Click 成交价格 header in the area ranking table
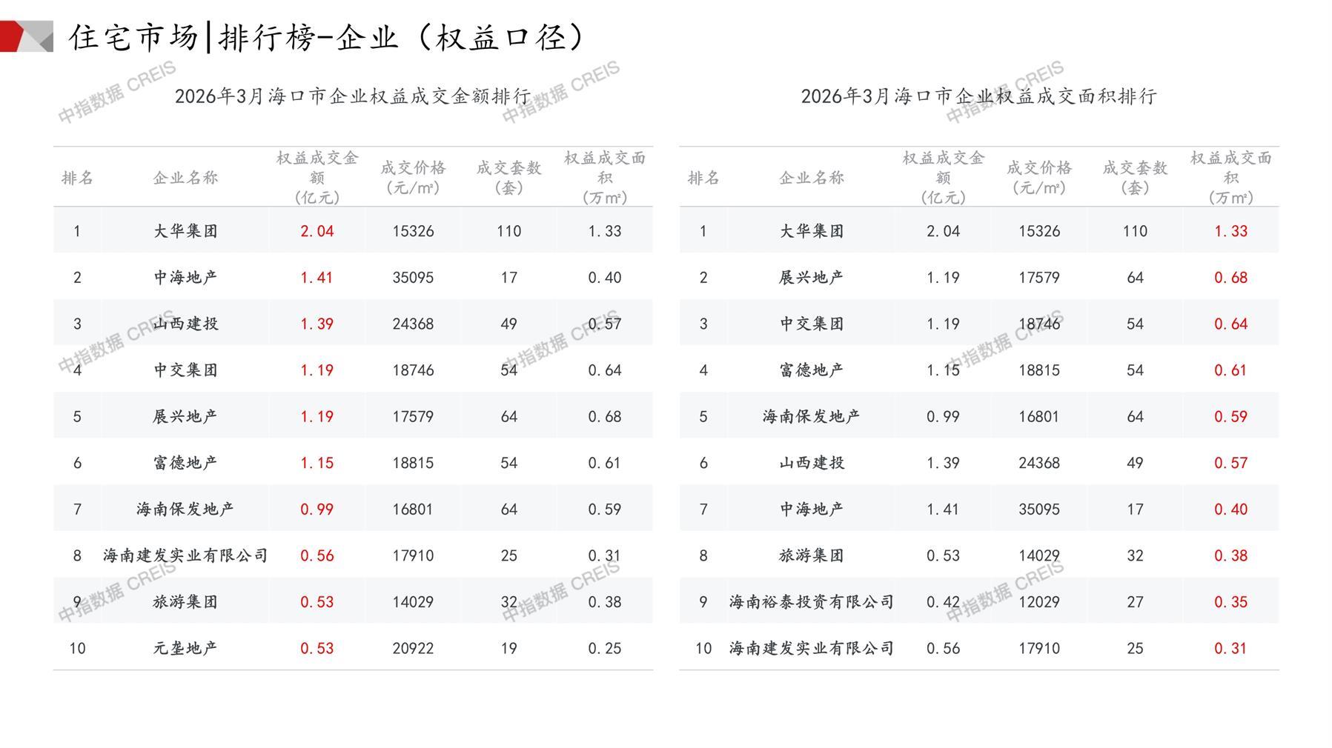 [x=1038, y=178]
